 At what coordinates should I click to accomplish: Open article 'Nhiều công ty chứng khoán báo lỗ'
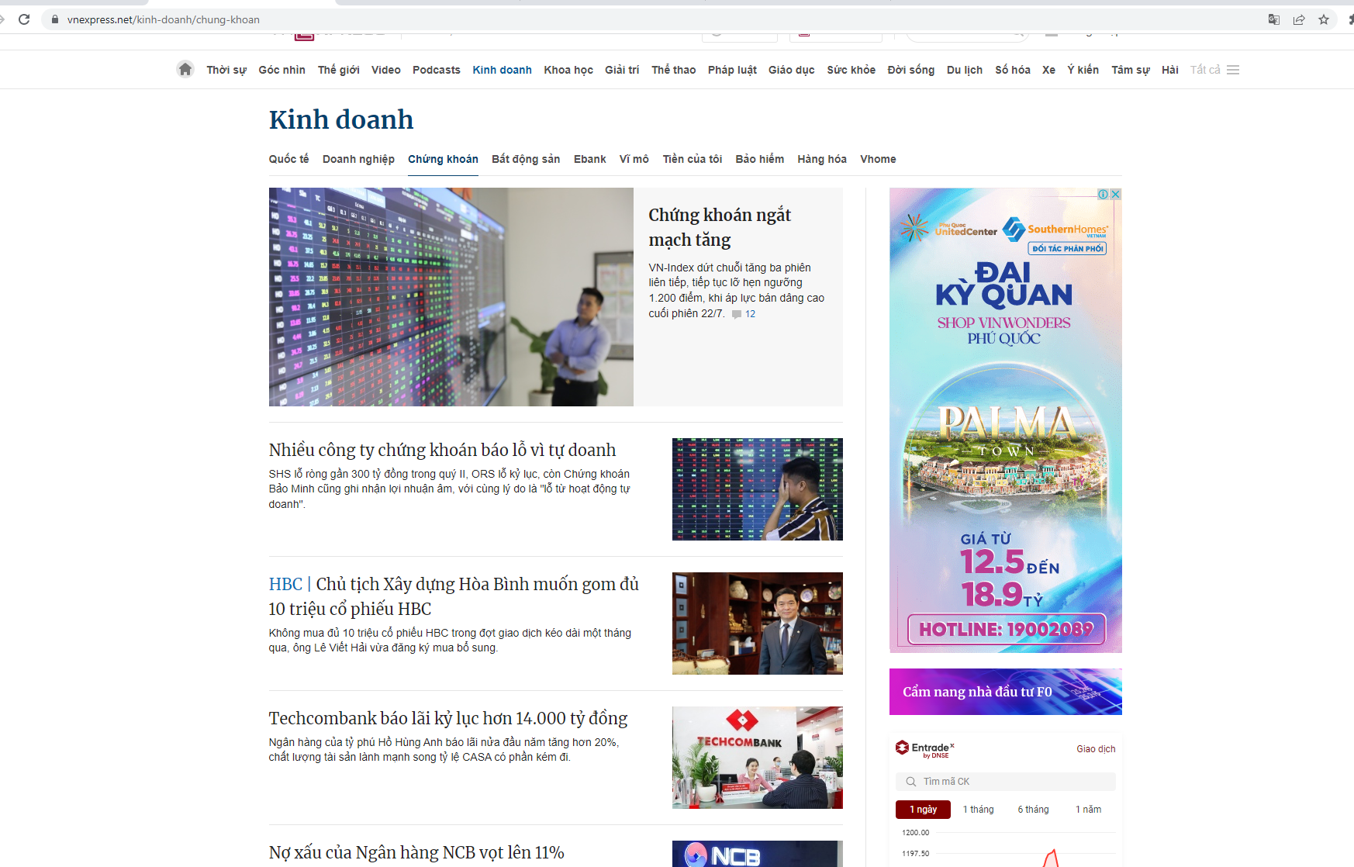tap(442, 450)
